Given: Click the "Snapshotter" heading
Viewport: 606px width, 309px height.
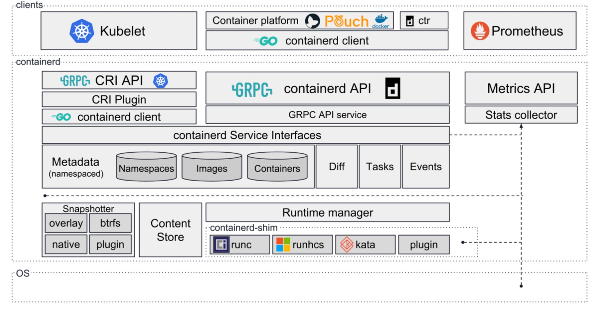Looking at the screenshot, I should point(88,208).
